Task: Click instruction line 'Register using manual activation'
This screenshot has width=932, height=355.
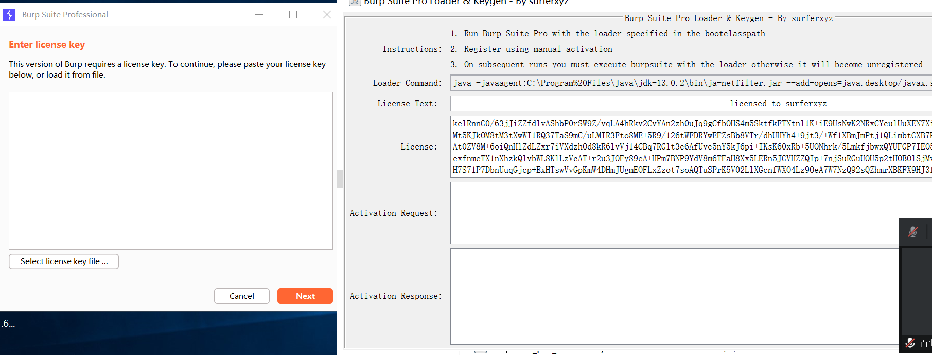Action: [x=532, y=49]
